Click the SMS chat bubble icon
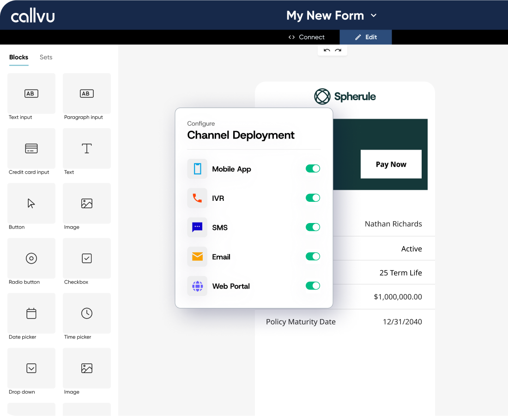Screen dimensions: 508x416 [x=197, y=227]
